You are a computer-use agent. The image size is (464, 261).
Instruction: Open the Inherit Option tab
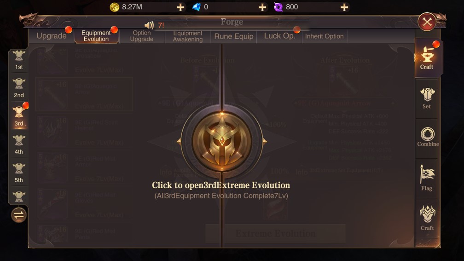click(325, 36)
